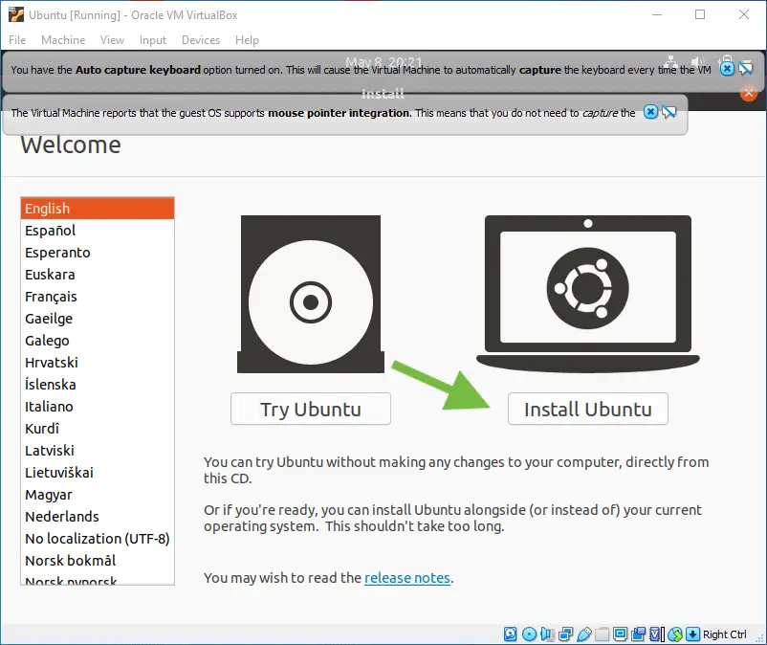Open the release notes link

(407, 578)
